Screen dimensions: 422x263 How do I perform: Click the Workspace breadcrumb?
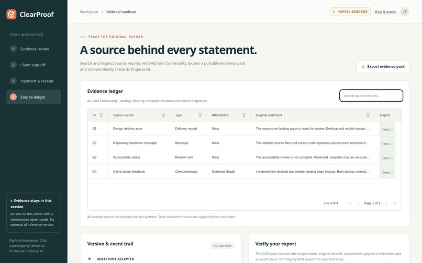point(89,12)
